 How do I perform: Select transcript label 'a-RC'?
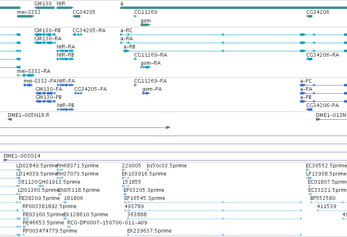126,30
